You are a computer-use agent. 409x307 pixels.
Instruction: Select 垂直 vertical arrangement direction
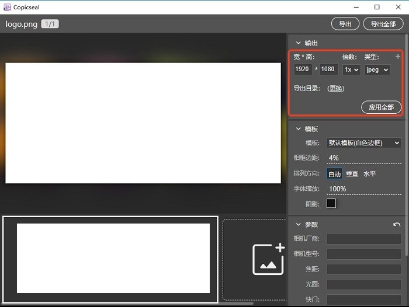point(352,174)
